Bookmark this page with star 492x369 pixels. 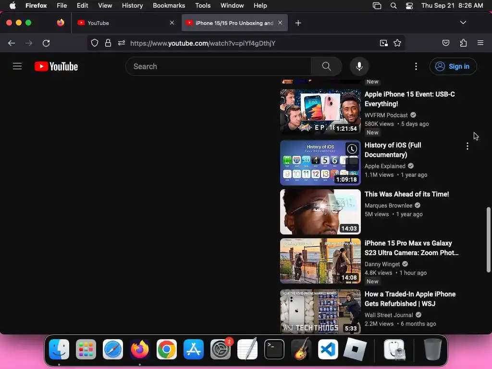tap(397, 43)
